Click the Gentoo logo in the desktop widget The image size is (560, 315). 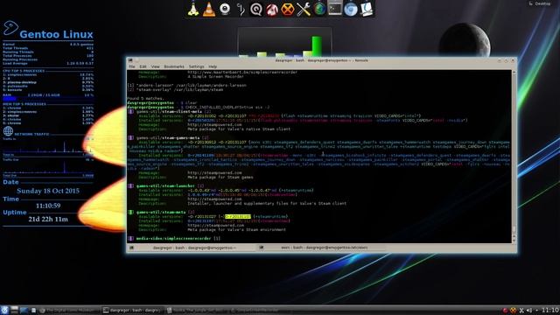tap(10, 28)
